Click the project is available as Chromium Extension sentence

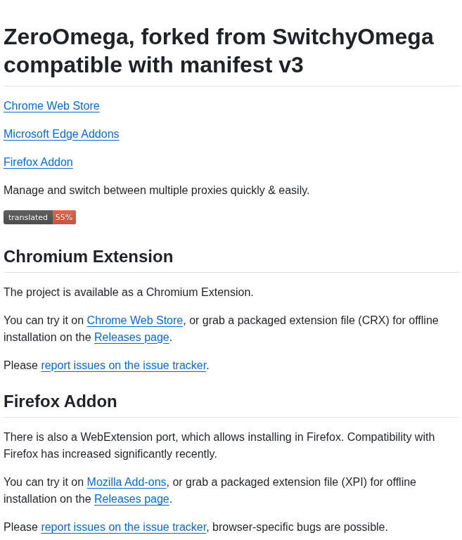[129, 292]
